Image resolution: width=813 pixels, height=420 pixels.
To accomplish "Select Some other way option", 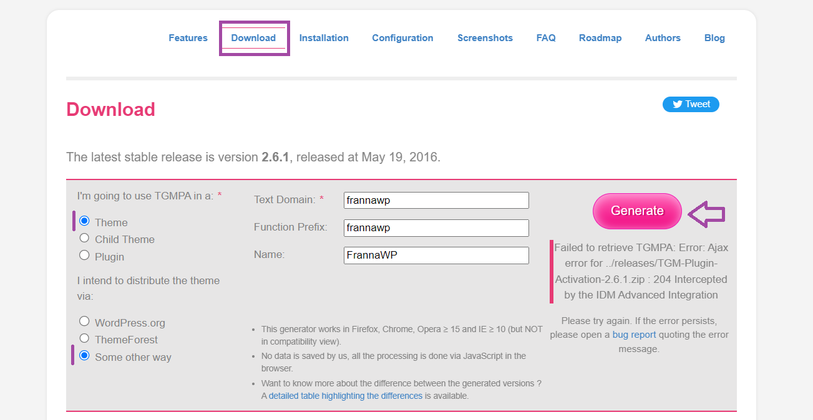I will [84, 356].
